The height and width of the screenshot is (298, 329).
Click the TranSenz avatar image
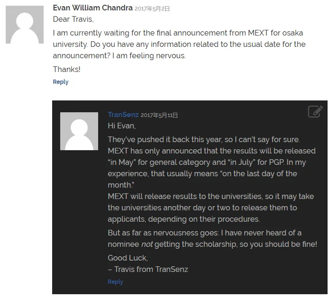coord(79,131)
